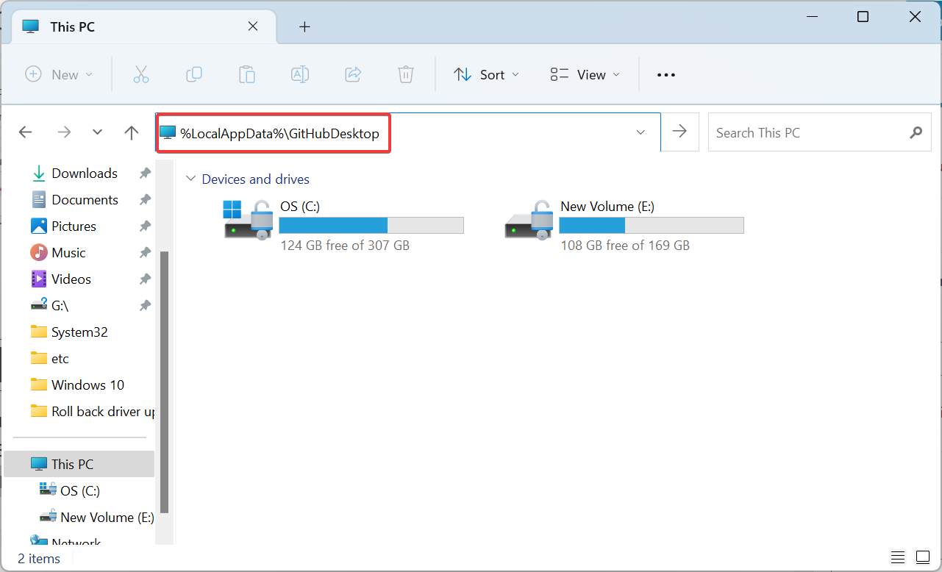Unpin Documents using its pin icon
Viewport: 942px width, 572px height.
point(146,200)
